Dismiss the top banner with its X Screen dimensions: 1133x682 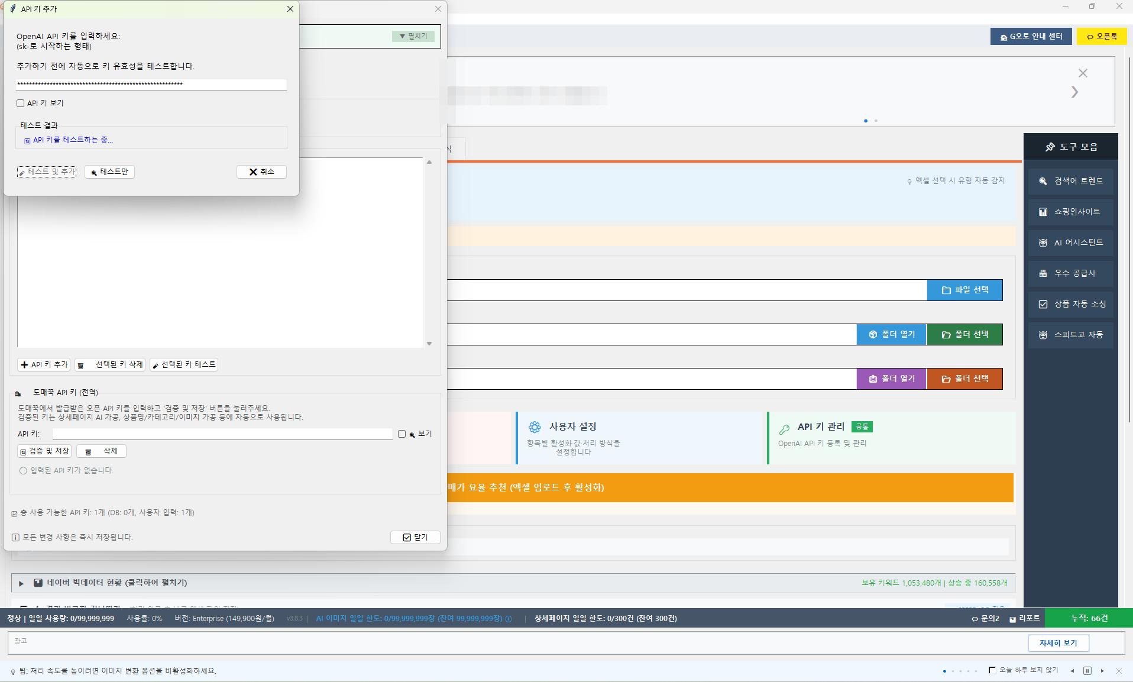tap(1083, 73)
